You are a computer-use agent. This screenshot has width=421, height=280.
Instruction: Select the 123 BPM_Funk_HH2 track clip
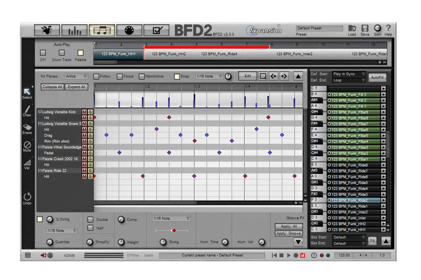click(x=169, y=54)
